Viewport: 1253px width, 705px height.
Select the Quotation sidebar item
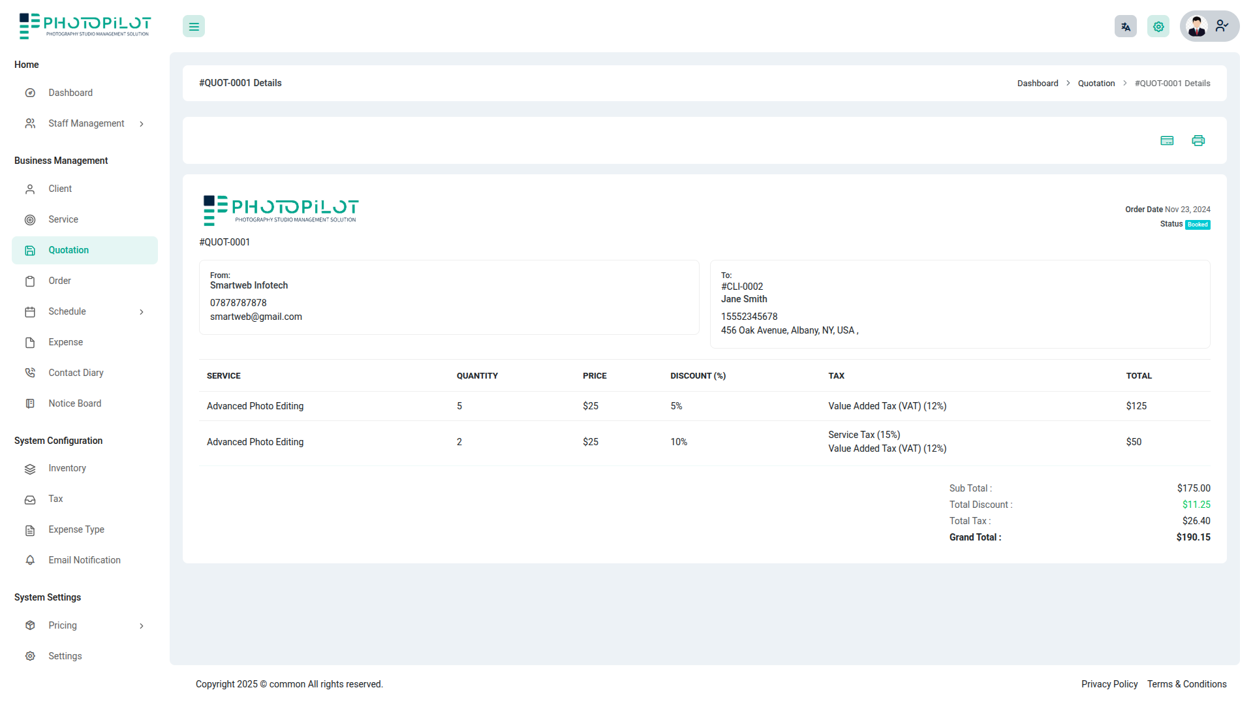(x=85, y=250)
